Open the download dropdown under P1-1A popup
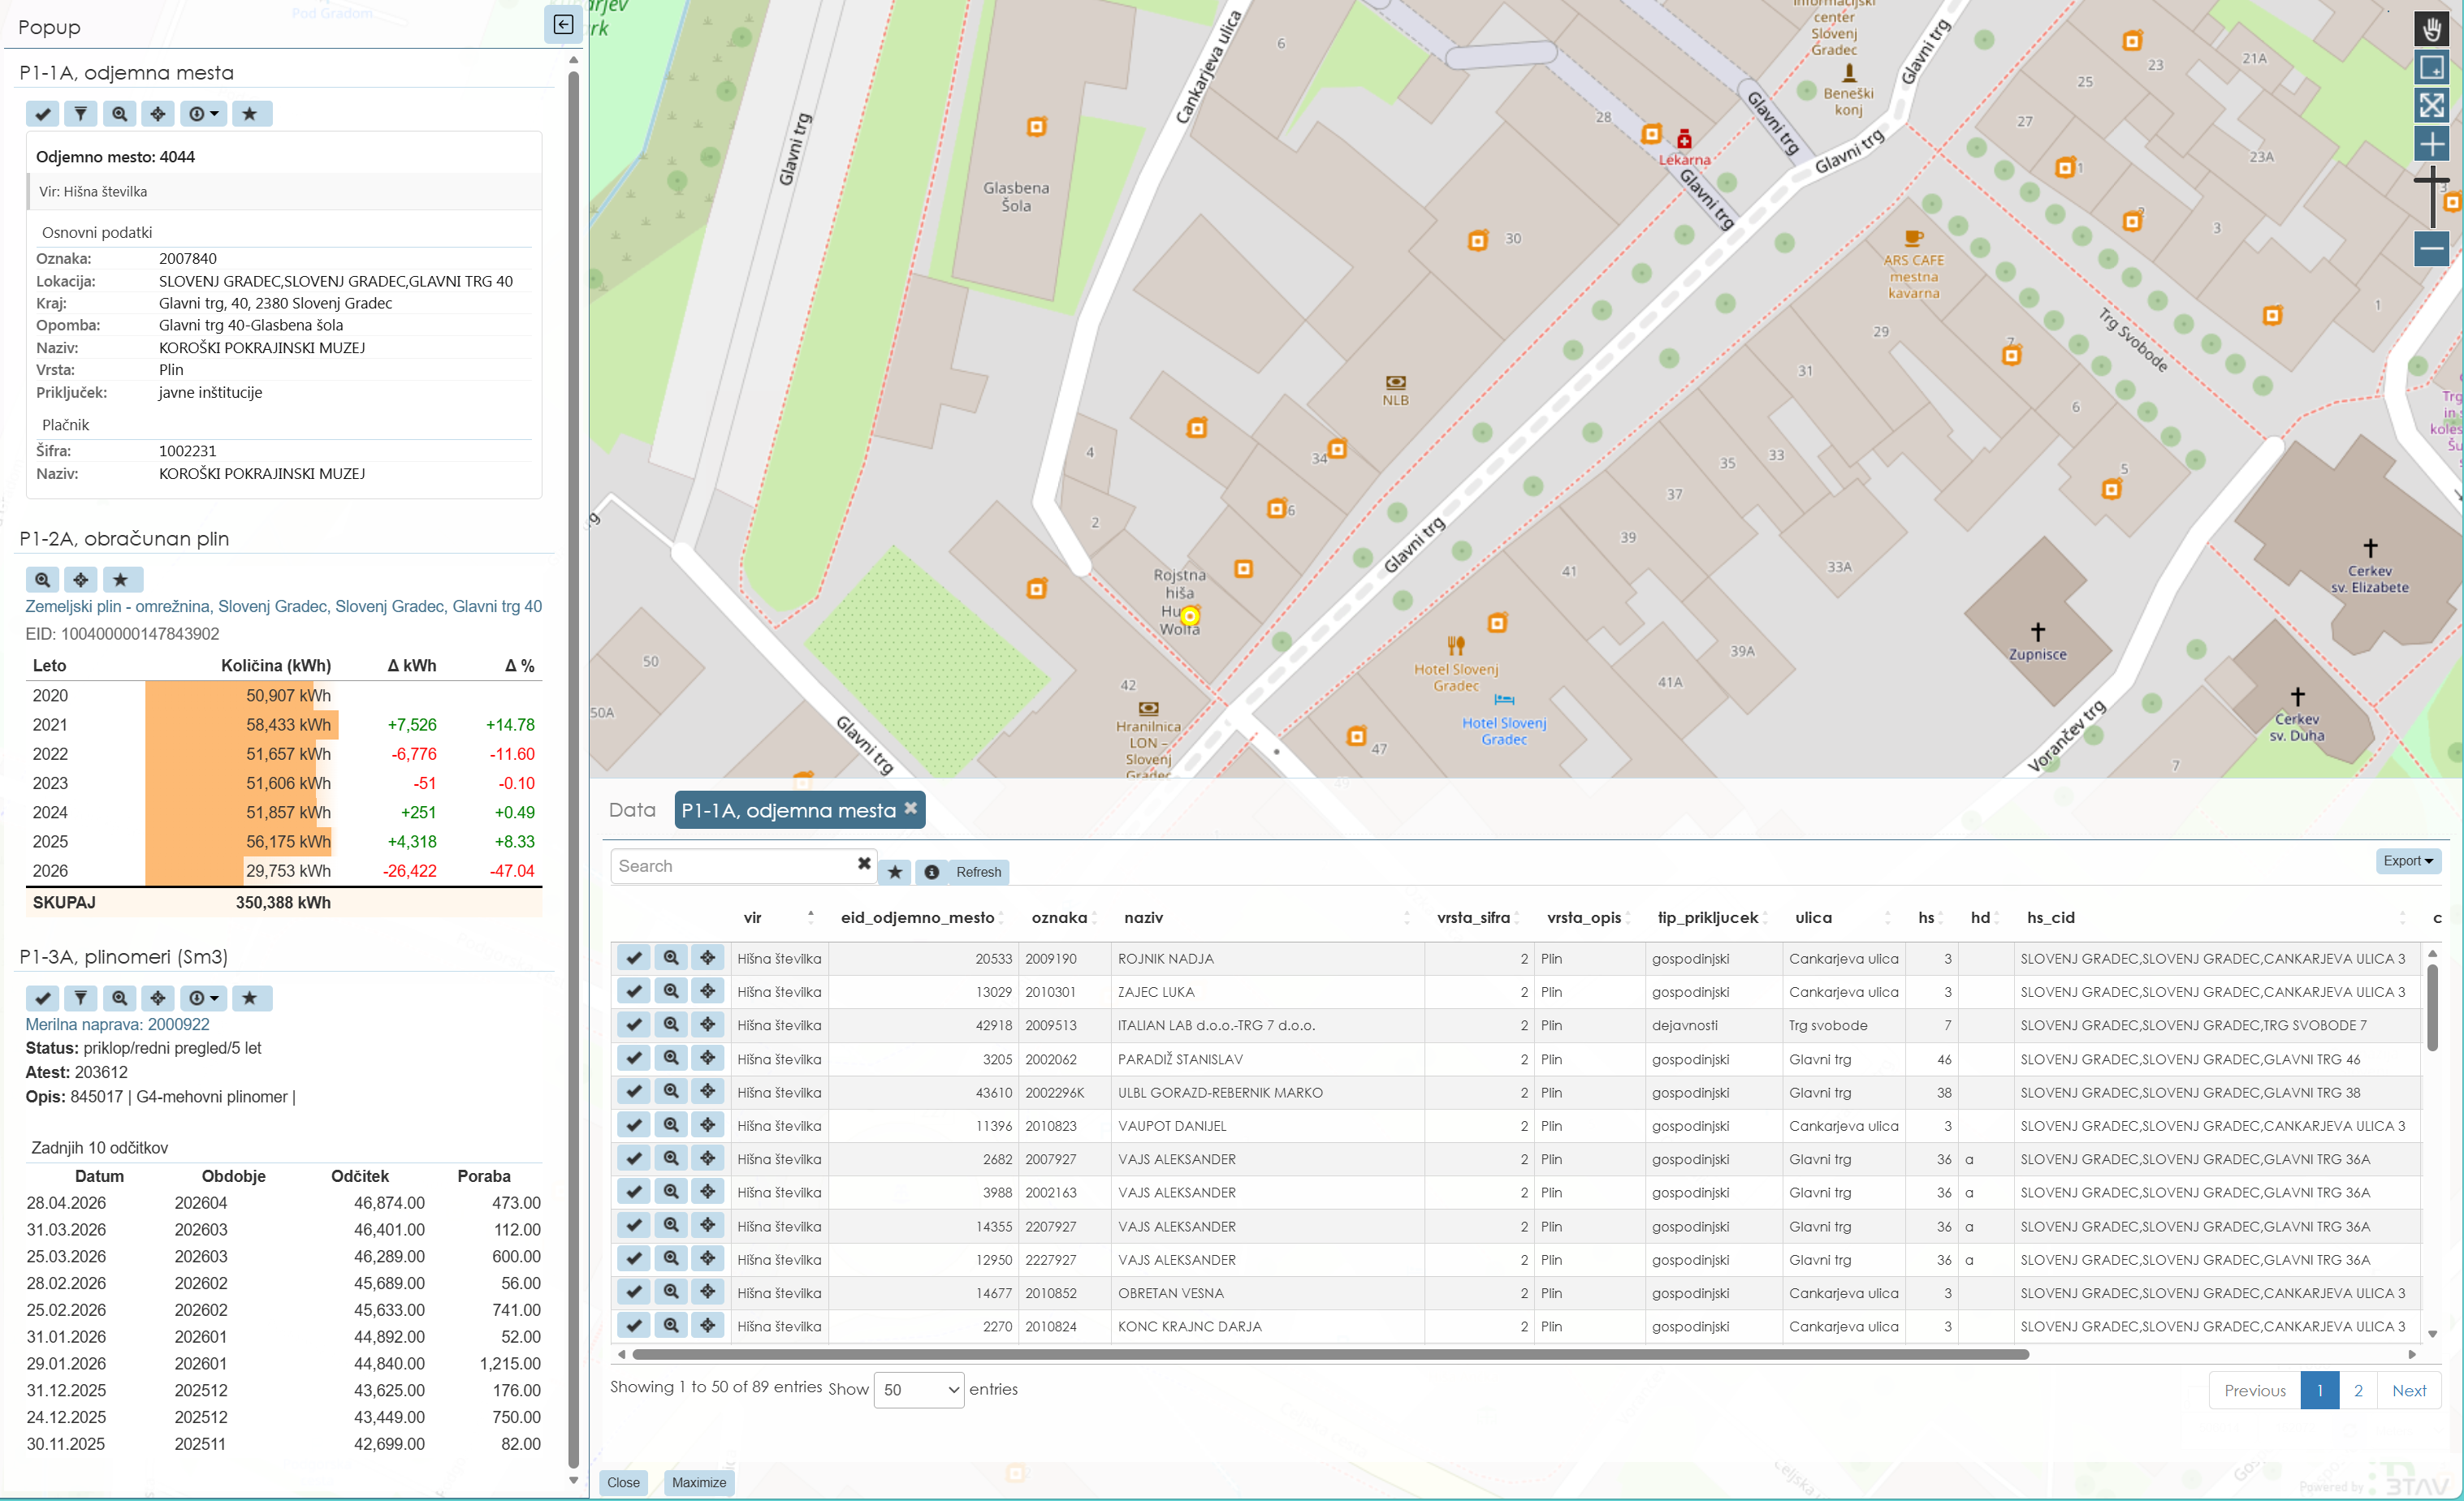2464x1501 pixels. [x=203, y=114]
